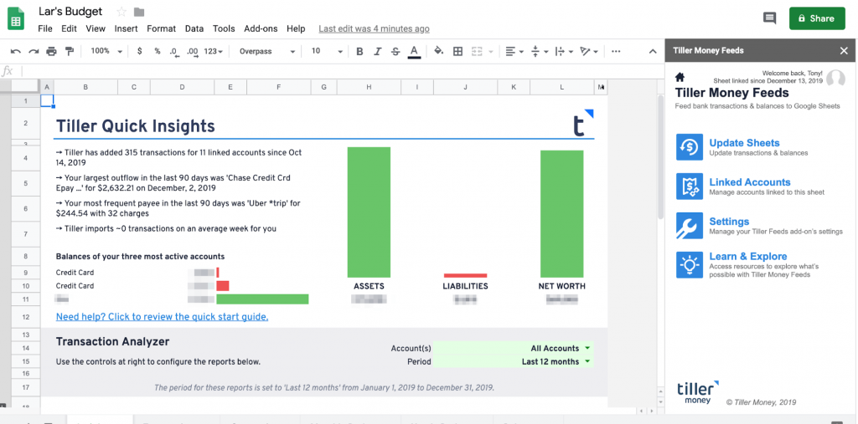This screenshot has width=858, height=424.
Task: Close the Tiller Money Feeds sidebar
Action: (x=844, y=51)
